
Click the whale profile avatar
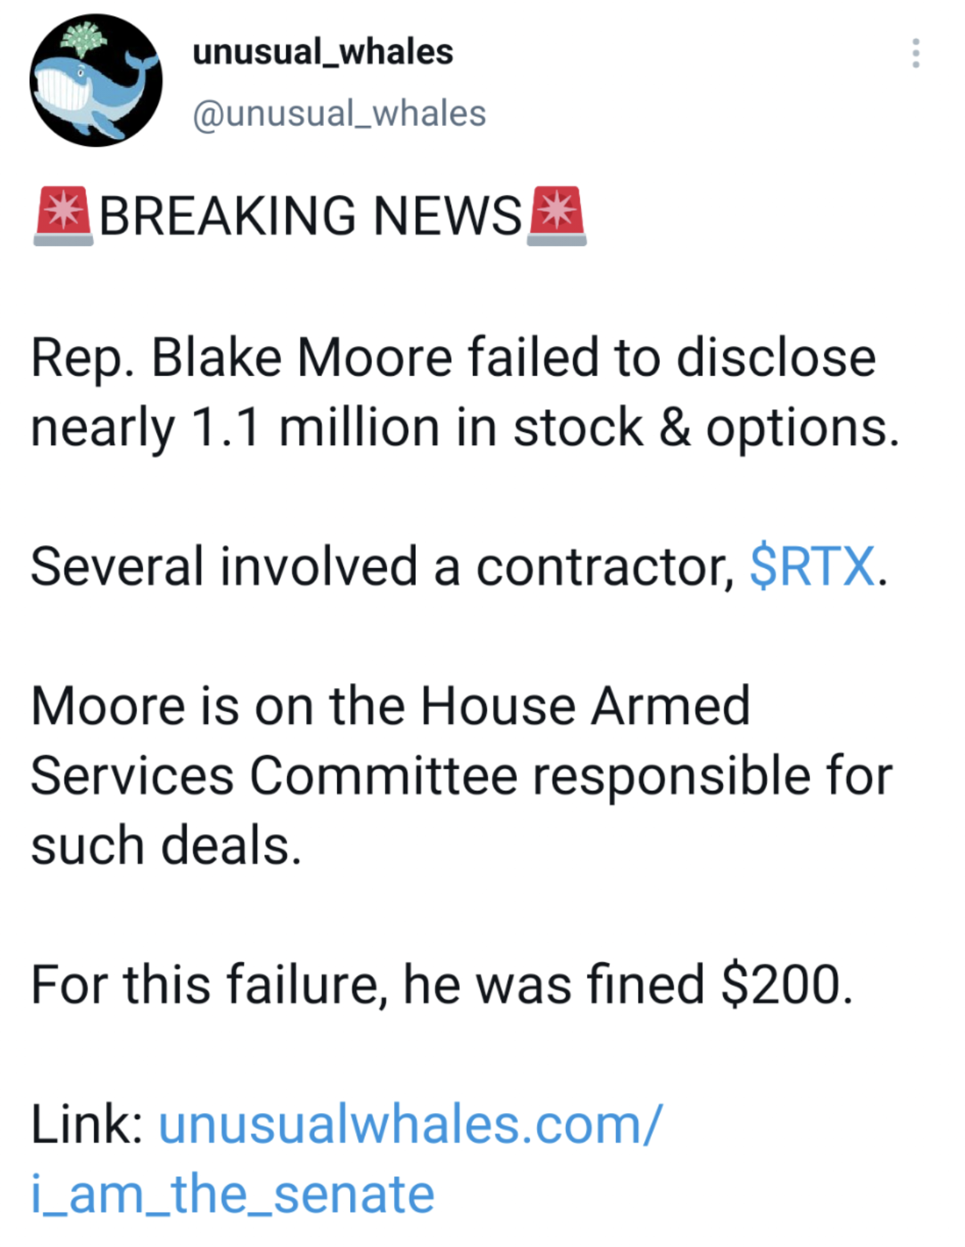tap(96, 81)
